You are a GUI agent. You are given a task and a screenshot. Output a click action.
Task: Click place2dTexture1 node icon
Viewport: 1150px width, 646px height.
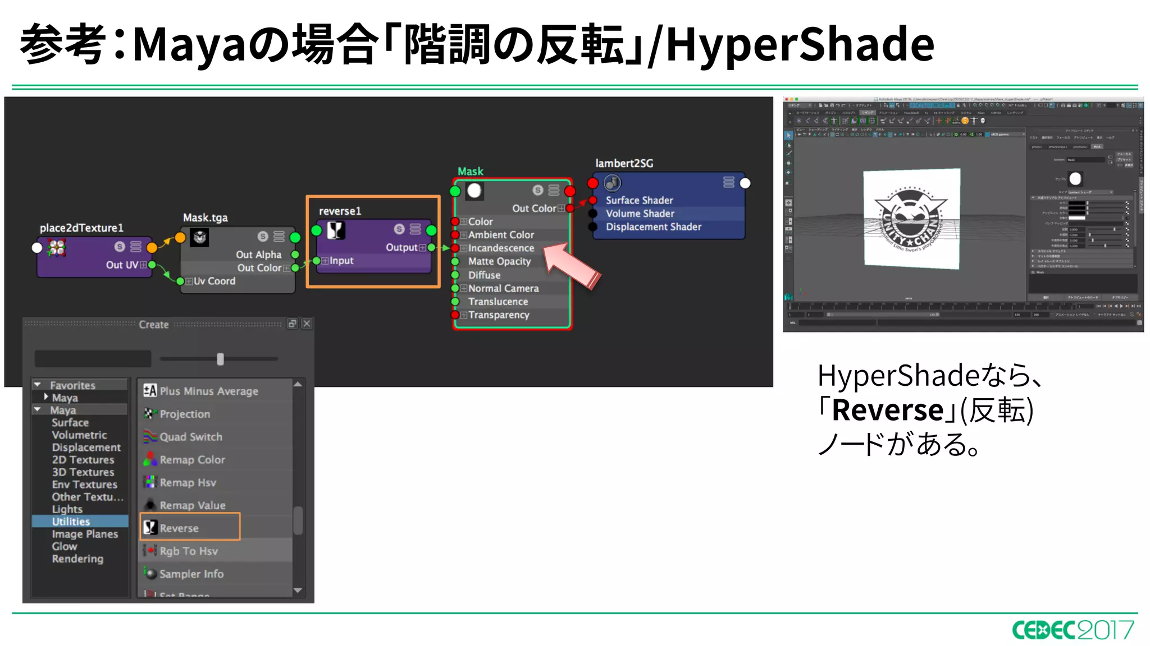coord(56,247)
